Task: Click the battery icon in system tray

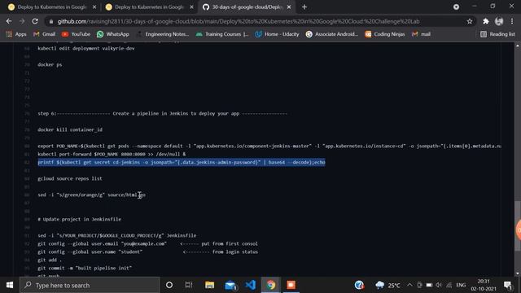Action: click(x=429, y=285)
